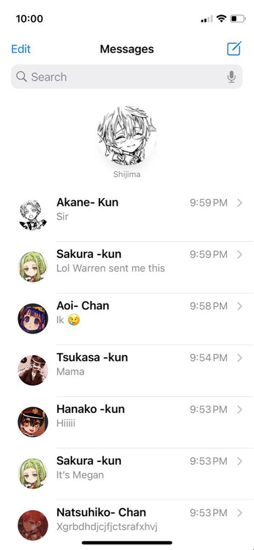Tap the compose new message icon

[x=234, y=49]
